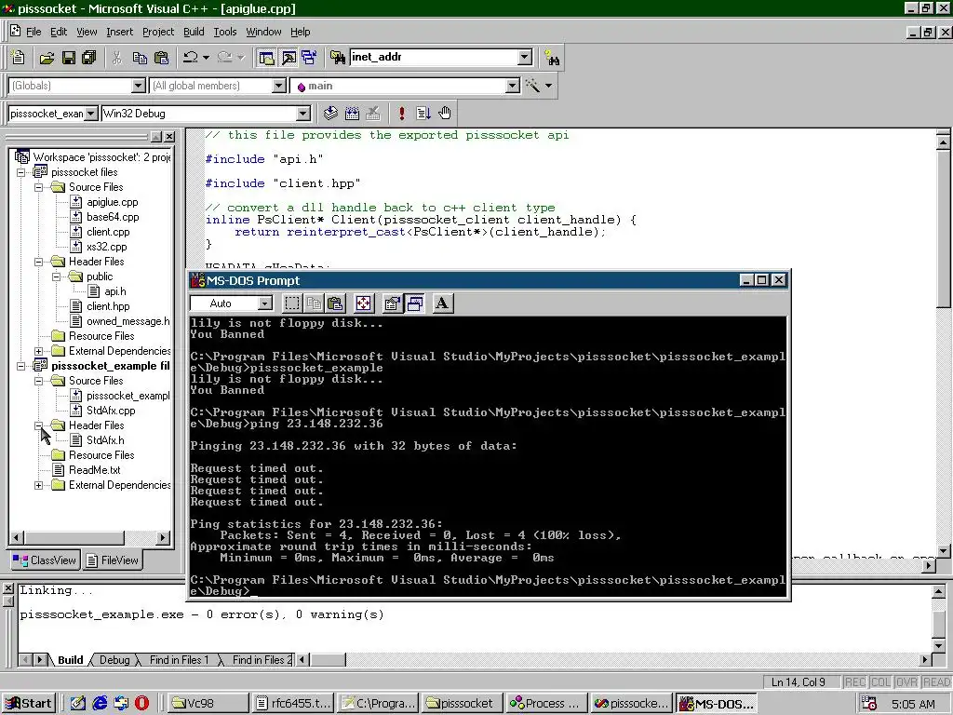
Task: Click the code editor vertical scrollbar up arrow
Action: 944,142
